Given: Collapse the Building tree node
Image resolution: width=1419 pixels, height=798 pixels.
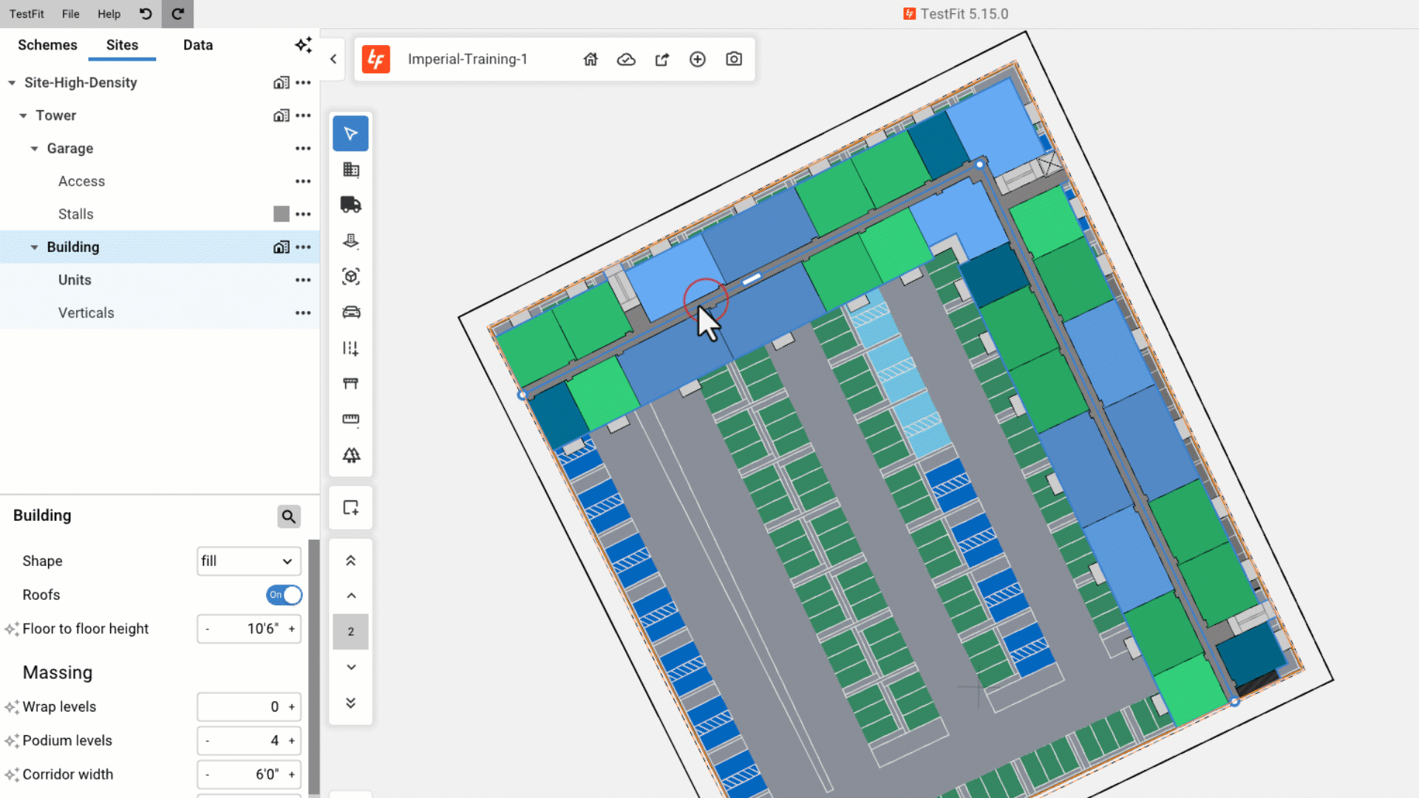Looking at the screenshot, I should pos(34,248).
